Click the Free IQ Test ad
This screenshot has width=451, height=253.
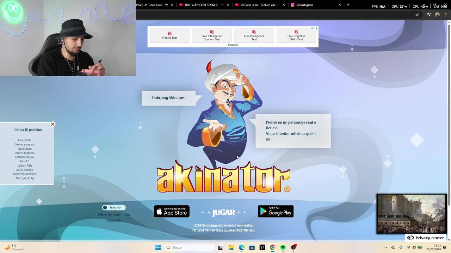[x=169, y=35]
